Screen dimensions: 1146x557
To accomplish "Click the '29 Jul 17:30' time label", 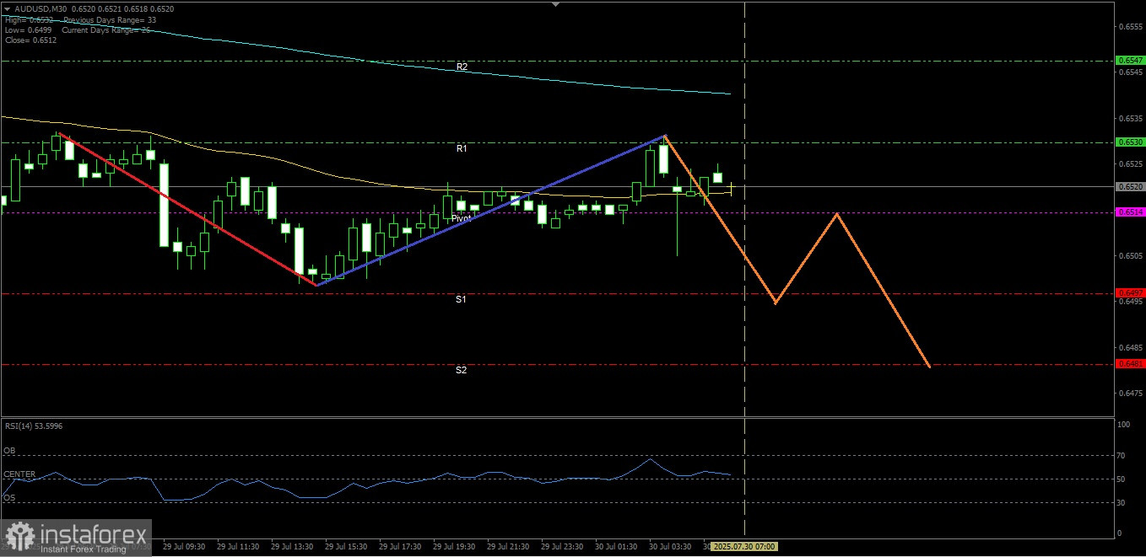I will [x=400, y=546].
